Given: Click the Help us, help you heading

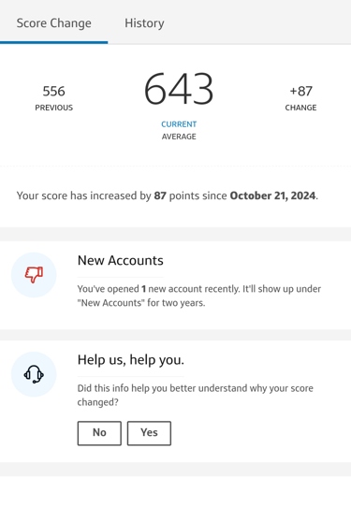Looking at the screenshot, I should point(131,360).
